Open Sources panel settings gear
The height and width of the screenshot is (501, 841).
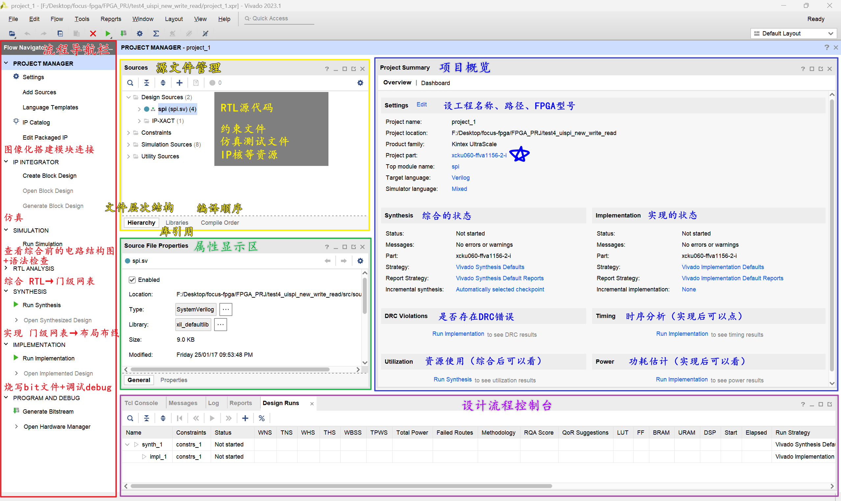point(360,83)
